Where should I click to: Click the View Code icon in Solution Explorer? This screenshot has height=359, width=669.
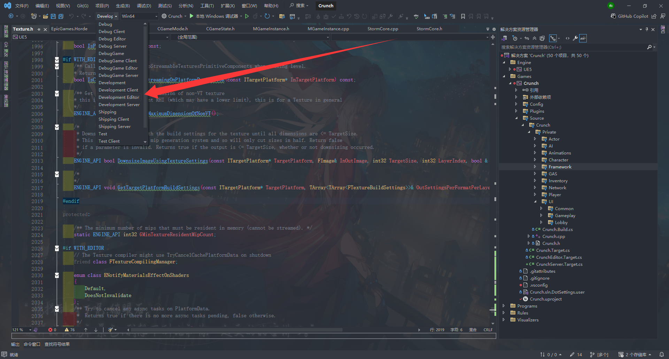[x=568, y=38]
